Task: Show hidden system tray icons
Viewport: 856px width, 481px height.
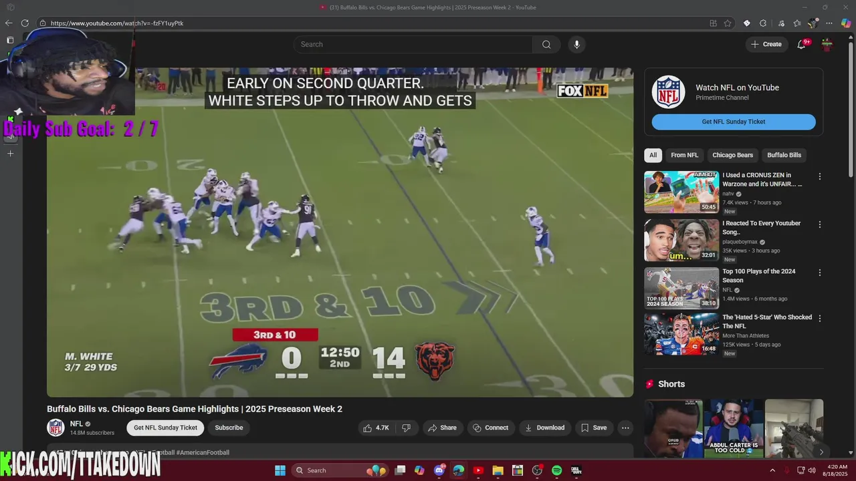Action: (772, 470)
